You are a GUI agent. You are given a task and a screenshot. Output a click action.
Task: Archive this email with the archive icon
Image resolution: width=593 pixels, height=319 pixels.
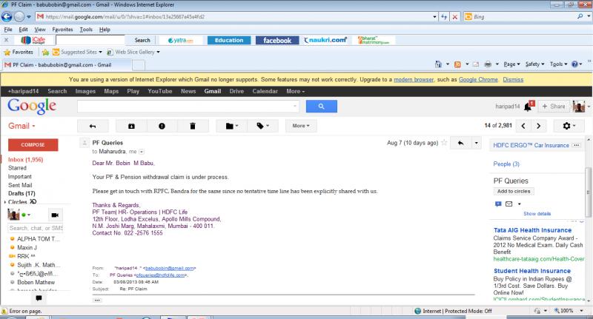[x=131, y=126]
